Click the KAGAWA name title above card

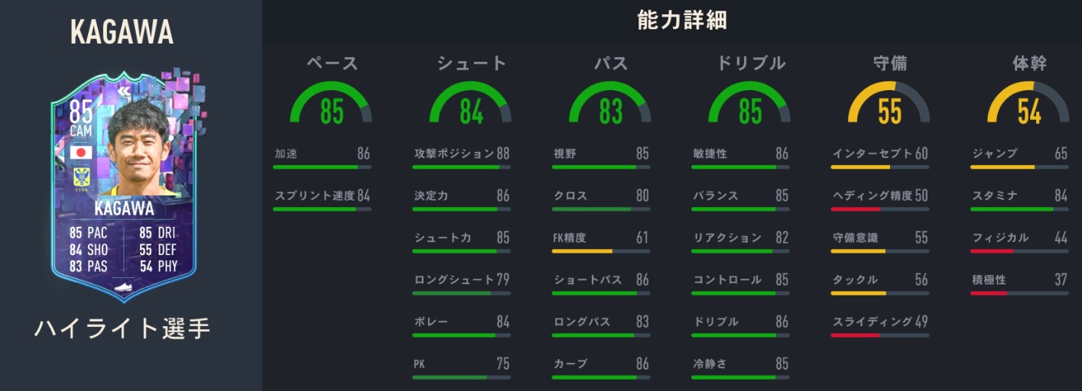(122, 32)
